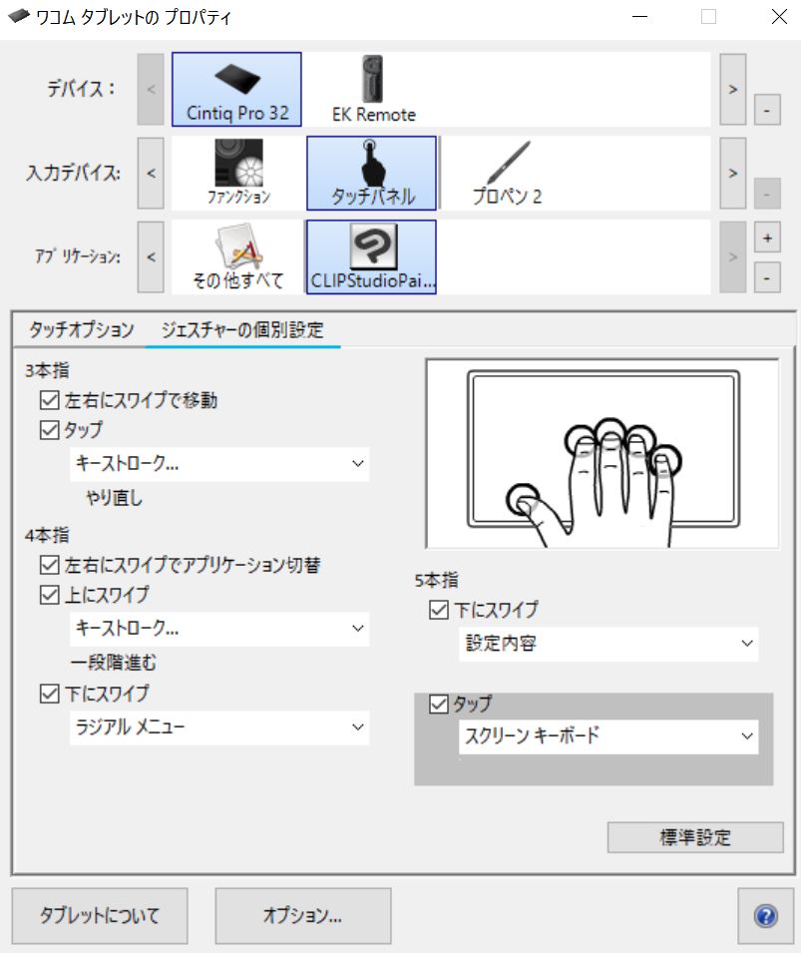Image resolution: width=801 pixels, height=953 pixels.
Task: Choose the ファンクション input device icon
Action: click(x=238, y=174)
